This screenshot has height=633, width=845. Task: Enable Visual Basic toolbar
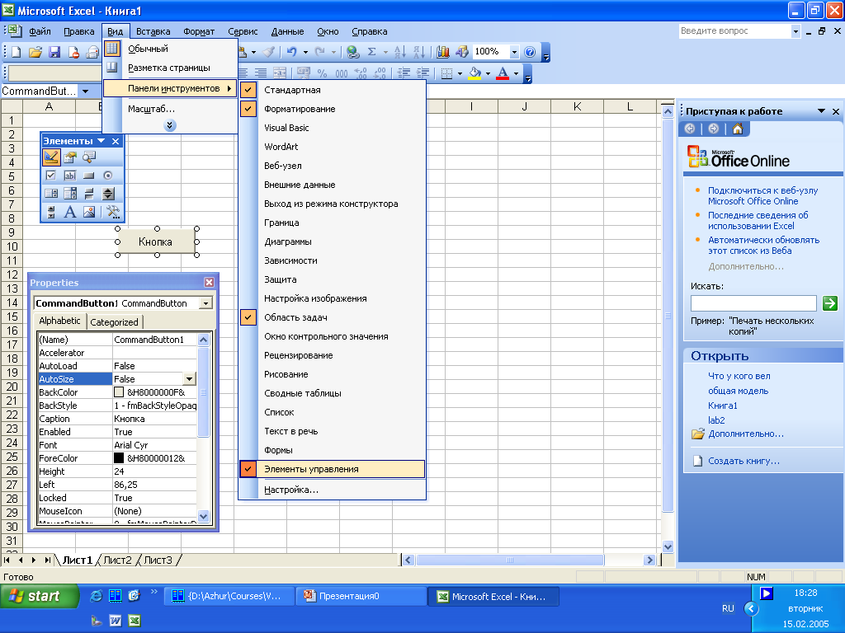(332, 128)
